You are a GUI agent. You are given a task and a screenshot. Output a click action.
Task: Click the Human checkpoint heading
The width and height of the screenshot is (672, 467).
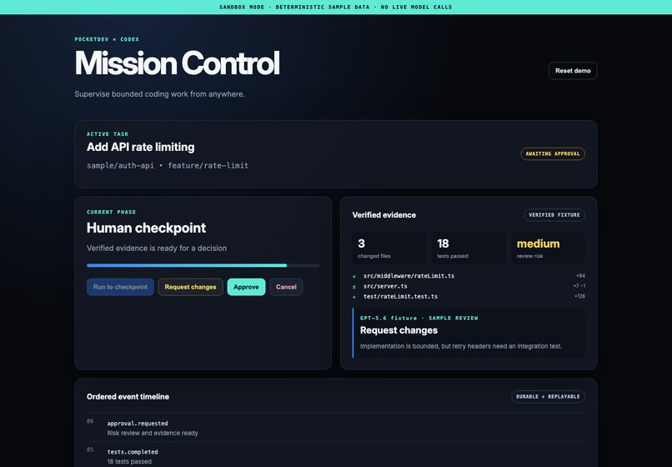146,228
